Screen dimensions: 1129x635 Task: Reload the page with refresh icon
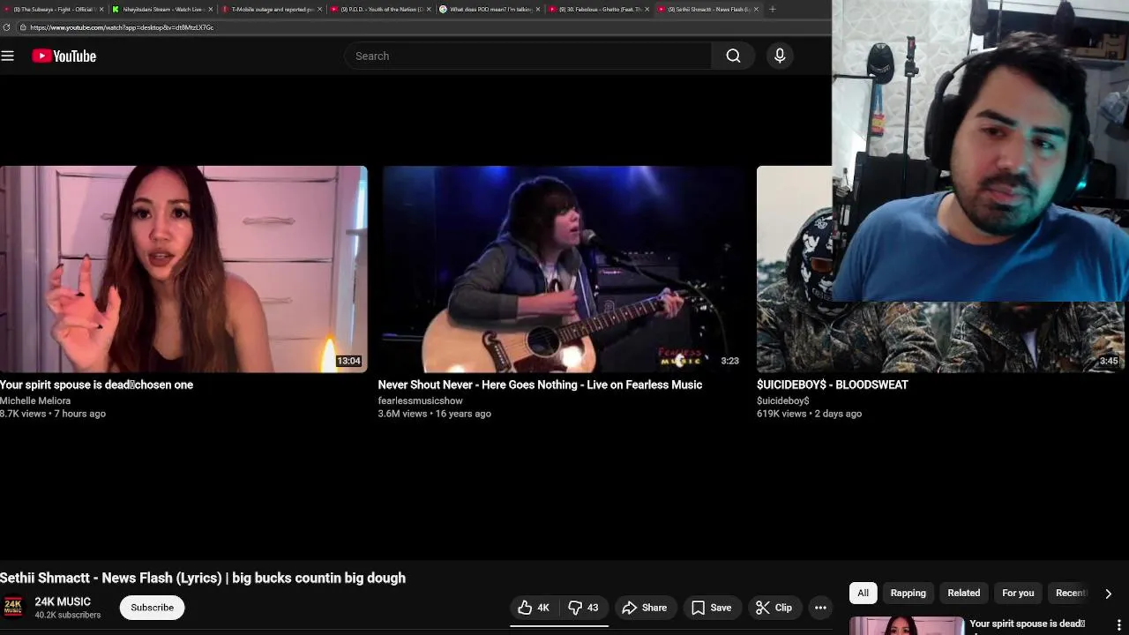[x=6, y=27]
